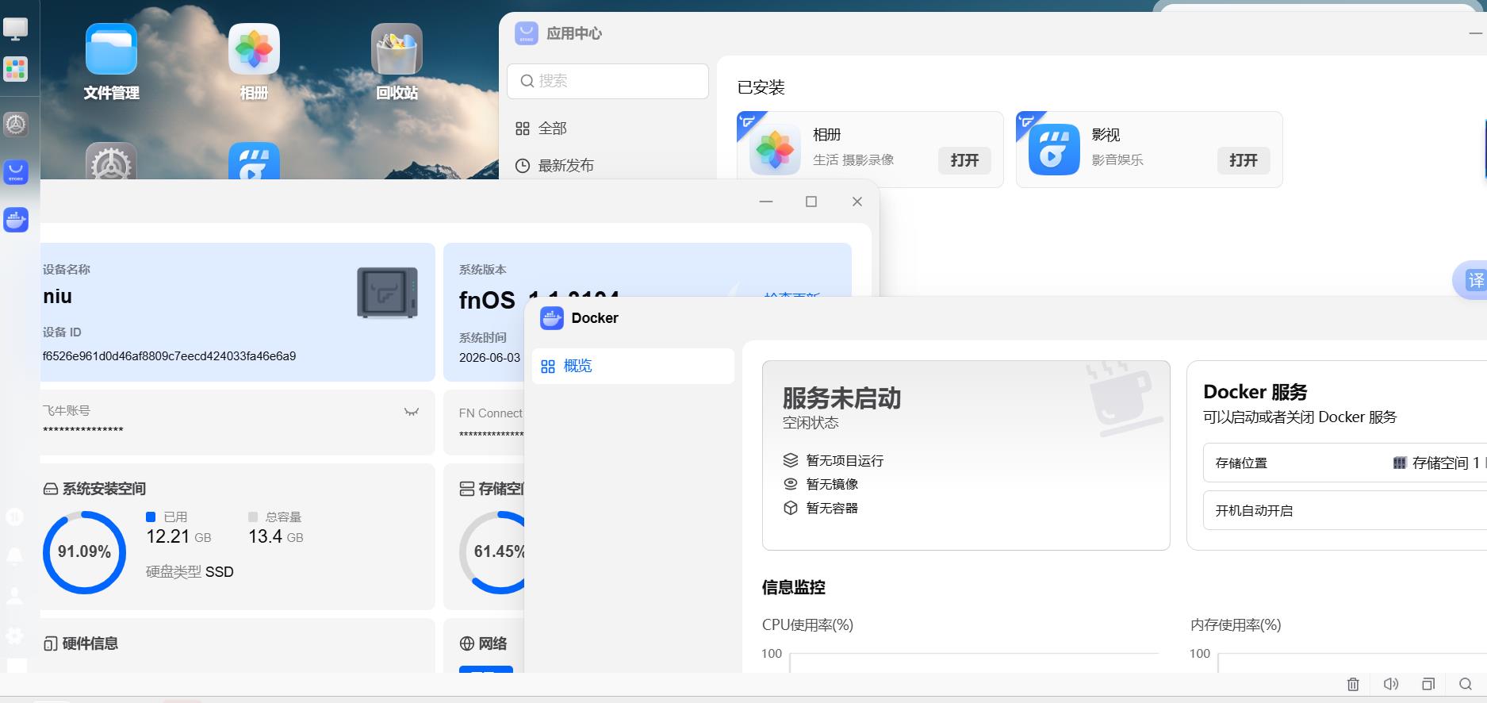Click the device name niu
Viewport: 1487px width, 703px height.
coord(58,297)
